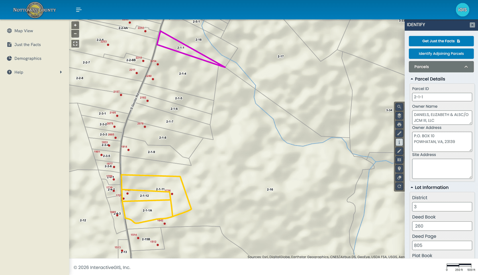Click the Owner Name text area
Screen dimensions: 478x275
(x=442, y=117)
